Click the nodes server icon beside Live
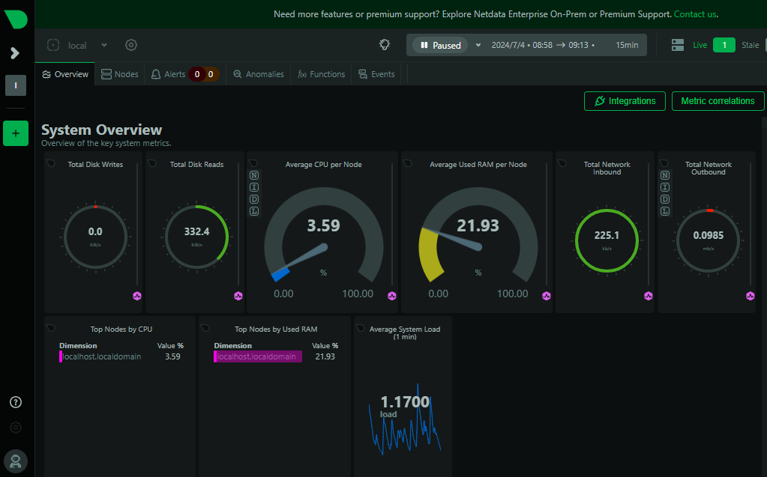This screenshot has width=767, height=477. (678, 45)
